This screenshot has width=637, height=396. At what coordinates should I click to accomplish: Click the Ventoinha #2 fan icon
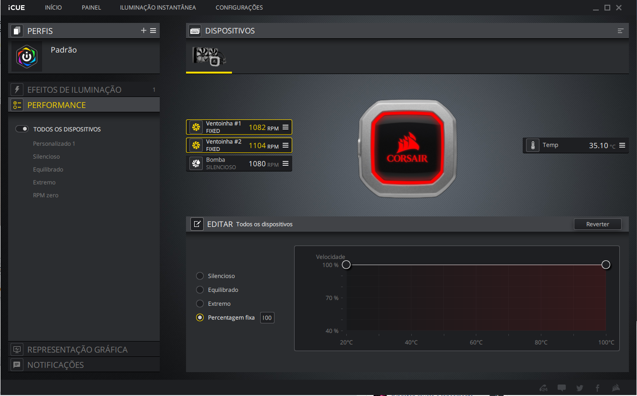tap(196, 145)
